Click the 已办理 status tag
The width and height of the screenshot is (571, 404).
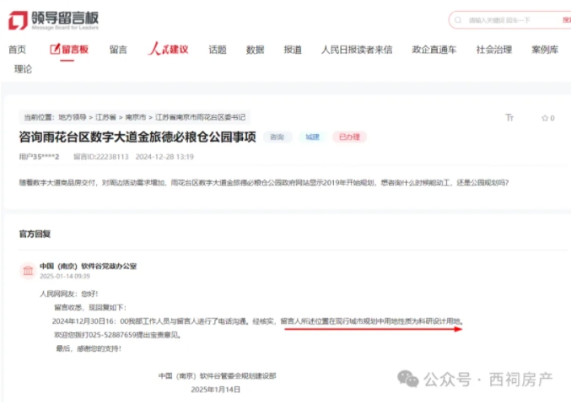(x=349, y=137)
